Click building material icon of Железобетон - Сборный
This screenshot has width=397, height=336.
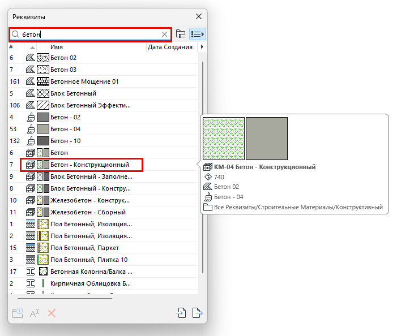point(31,212)
